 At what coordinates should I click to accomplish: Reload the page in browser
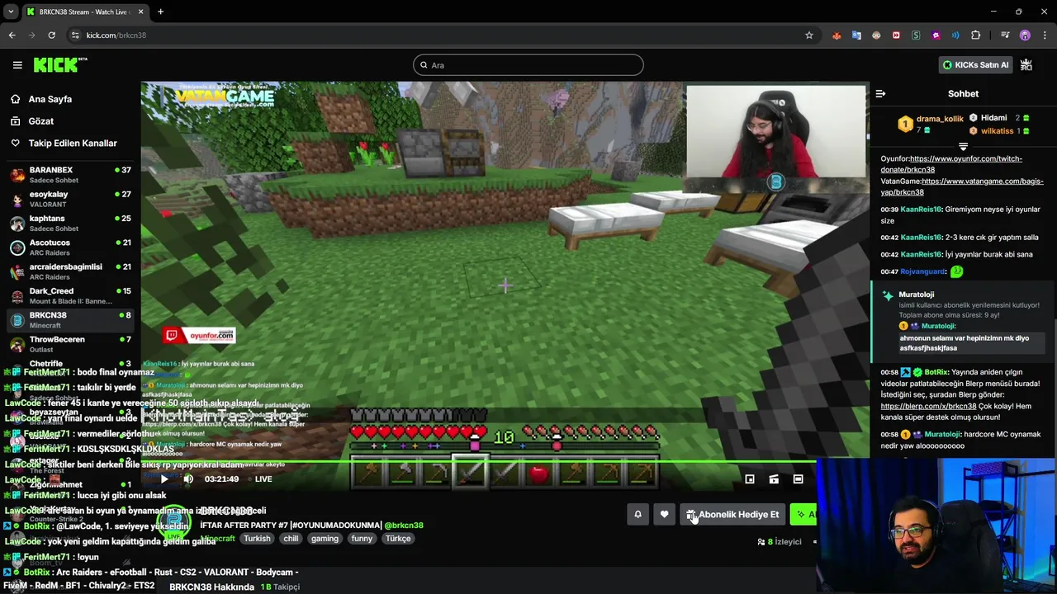51,35
